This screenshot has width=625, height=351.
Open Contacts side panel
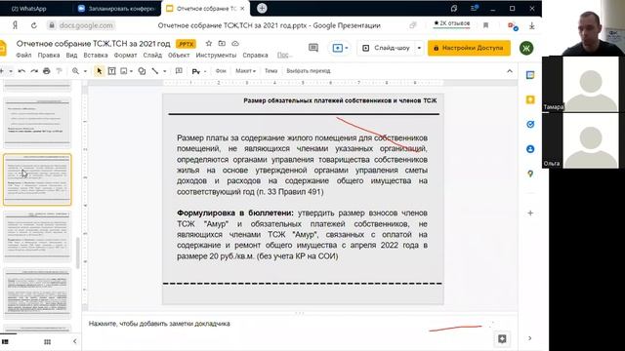click(x=530, y=149)
